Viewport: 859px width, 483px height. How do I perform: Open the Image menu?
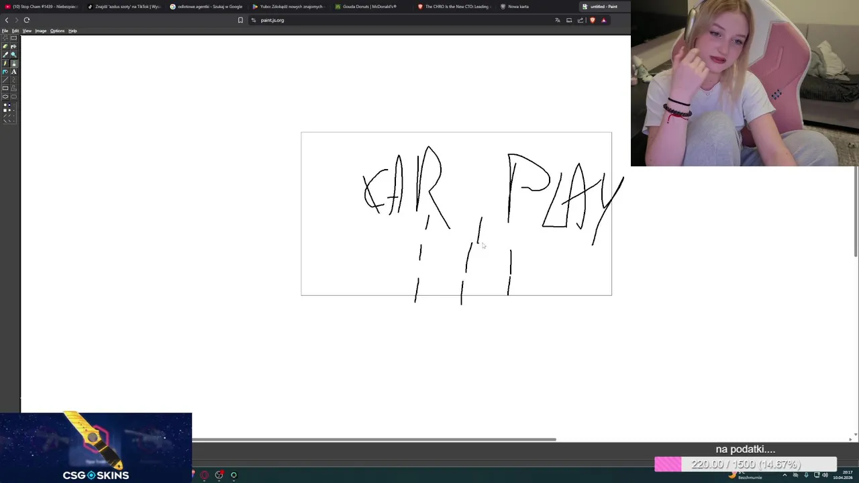[40, 31]
